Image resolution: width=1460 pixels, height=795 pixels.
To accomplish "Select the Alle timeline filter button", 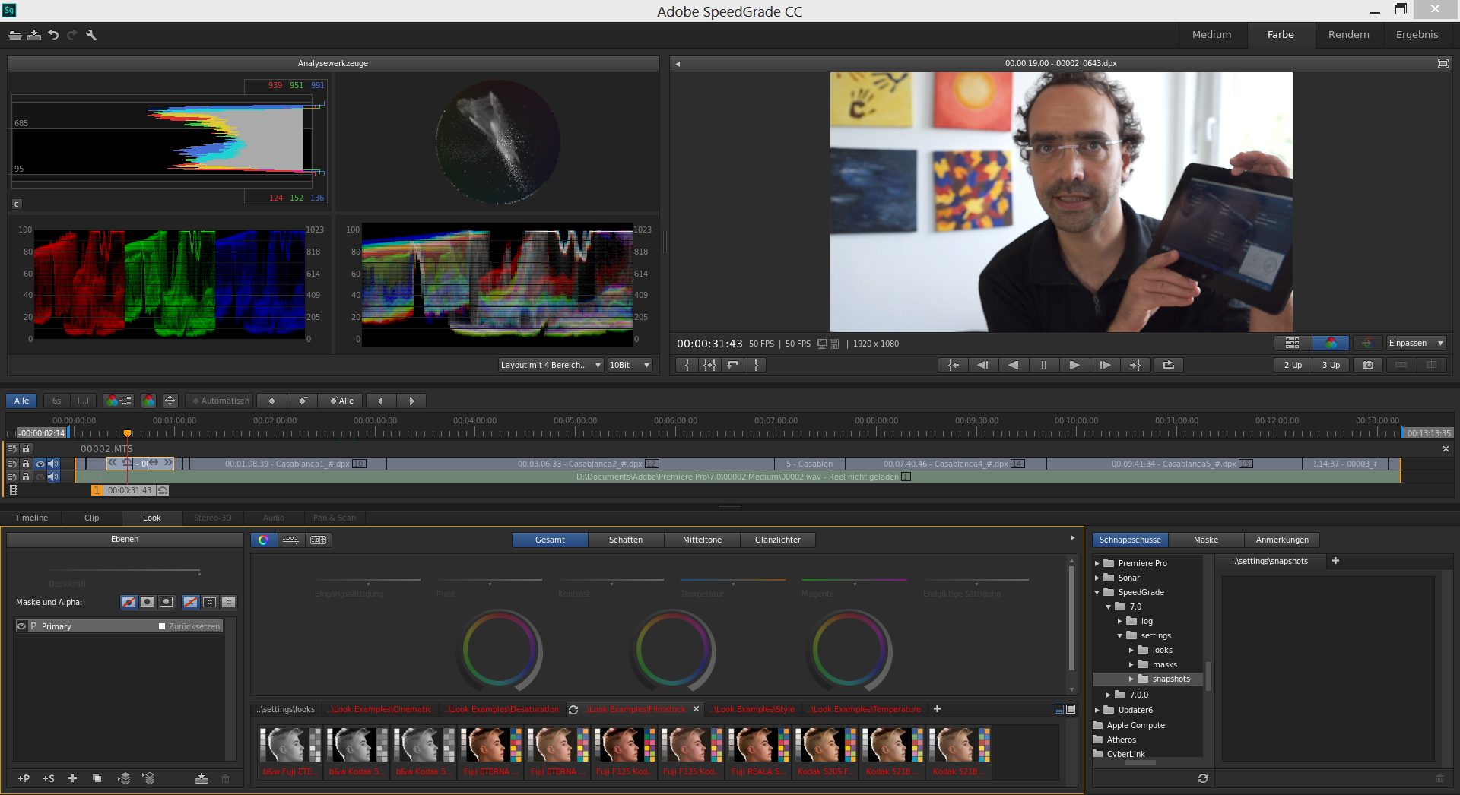I will (21, 401).
